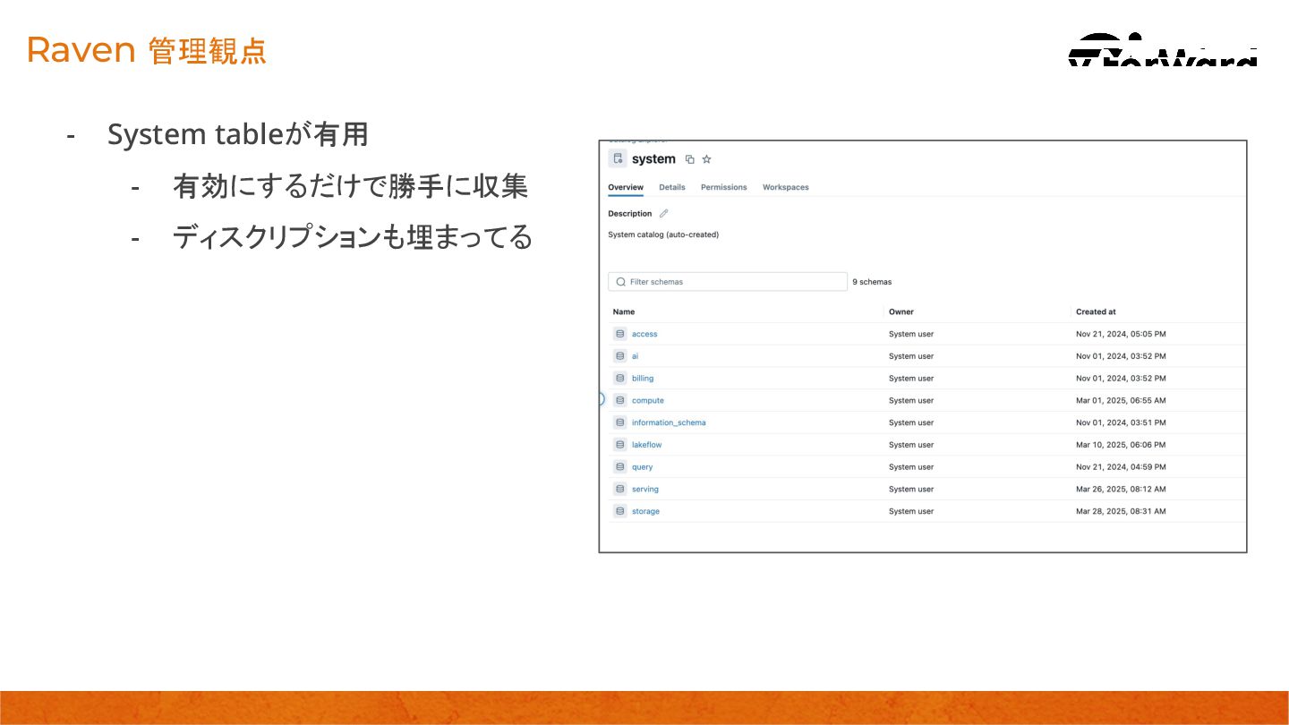This screenshot has height=725, width=1289.
Task: Click the billing schema database icon
Action: coord(619,379)
